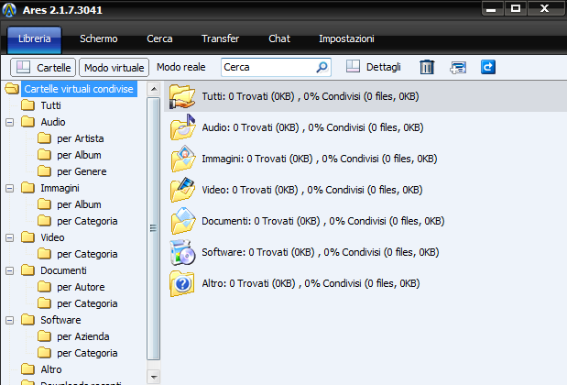
Task: Switch to Modo virtuale view
Action: pyautogui.click(x=114, y=68)
